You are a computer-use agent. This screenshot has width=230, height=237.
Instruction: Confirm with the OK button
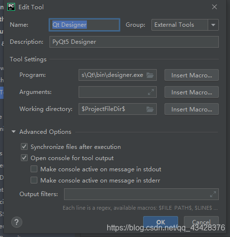pyautogui.click(x=161, y=222)
